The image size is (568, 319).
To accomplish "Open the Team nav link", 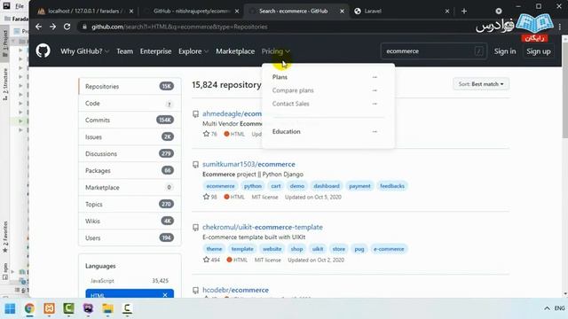I will click(x=124, y=51).
